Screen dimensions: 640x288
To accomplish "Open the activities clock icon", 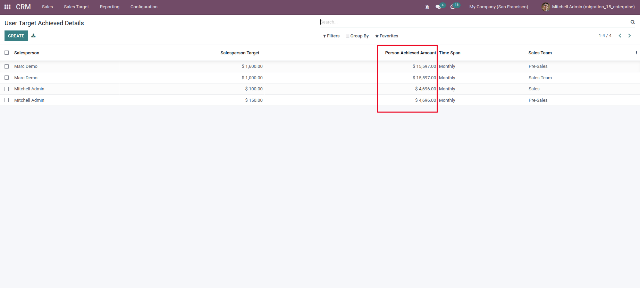I will (x=453, y=7).
